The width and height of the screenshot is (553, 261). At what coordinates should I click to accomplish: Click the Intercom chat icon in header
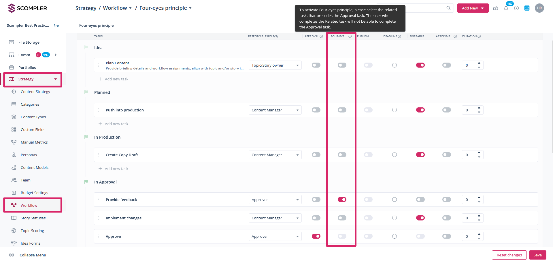(x=527, y=8)
